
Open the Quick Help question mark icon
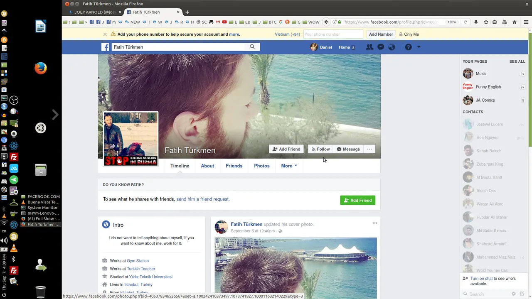pos(409,47)
